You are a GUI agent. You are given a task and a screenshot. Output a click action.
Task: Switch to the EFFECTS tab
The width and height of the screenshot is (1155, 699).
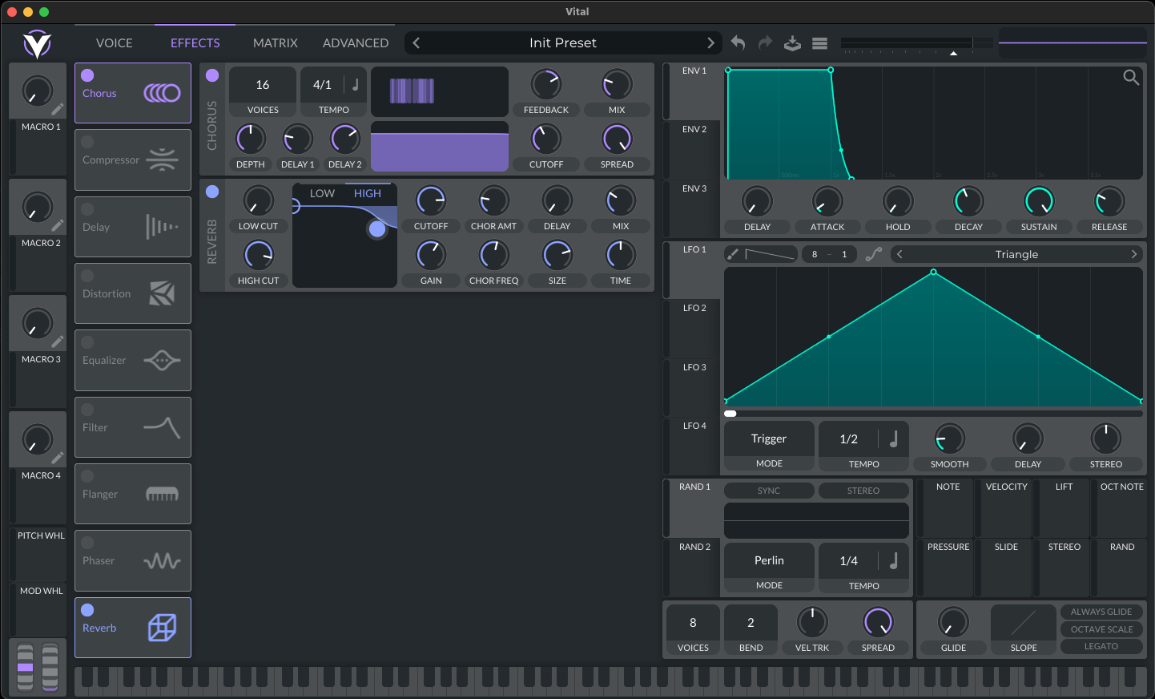(x=195, y=43)
